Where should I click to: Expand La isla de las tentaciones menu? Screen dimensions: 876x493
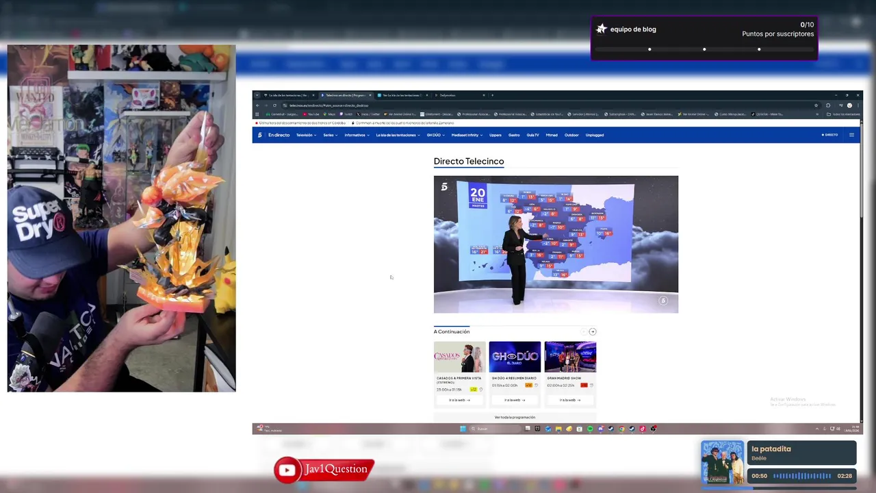tap(398, 135)
